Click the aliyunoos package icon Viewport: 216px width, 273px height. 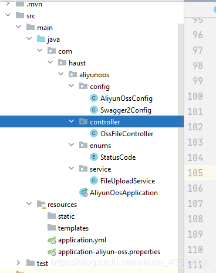click(73, 74)
